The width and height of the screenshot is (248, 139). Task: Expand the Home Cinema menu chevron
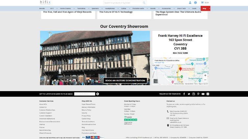tap(74, 9)
